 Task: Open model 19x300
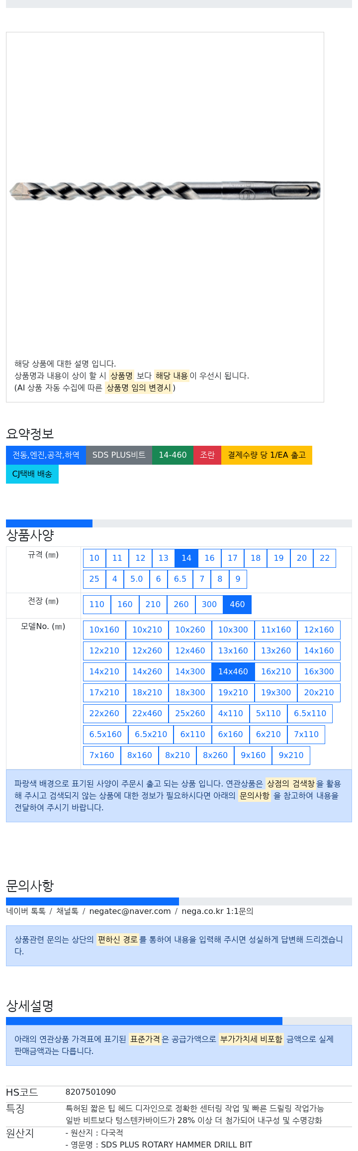tap(276, 693)
